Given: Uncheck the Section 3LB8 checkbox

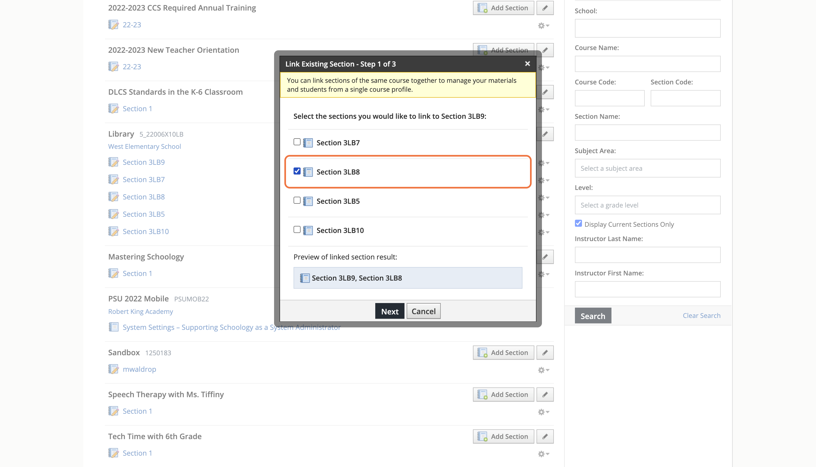Looking at the screenshot, I should point(297,171).
